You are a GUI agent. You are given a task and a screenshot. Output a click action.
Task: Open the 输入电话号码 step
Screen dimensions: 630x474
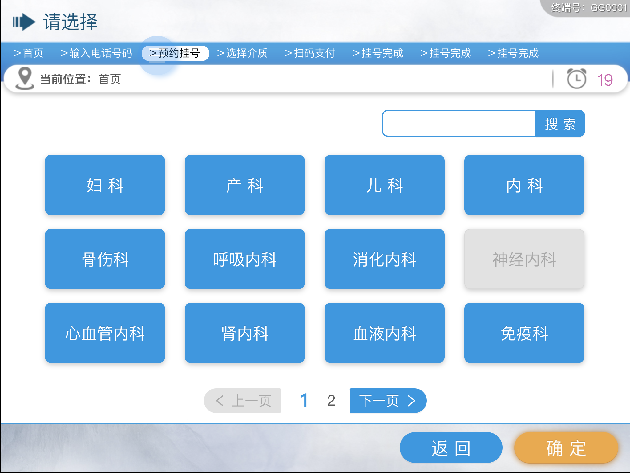pos(96,53)
